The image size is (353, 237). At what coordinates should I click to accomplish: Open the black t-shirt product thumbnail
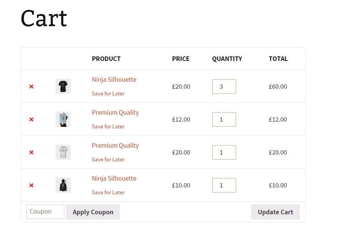pyautogui.click(x=63, y=86)
